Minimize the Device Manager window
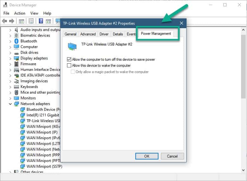This screenshot has width=247, height=181. point(210,5)
